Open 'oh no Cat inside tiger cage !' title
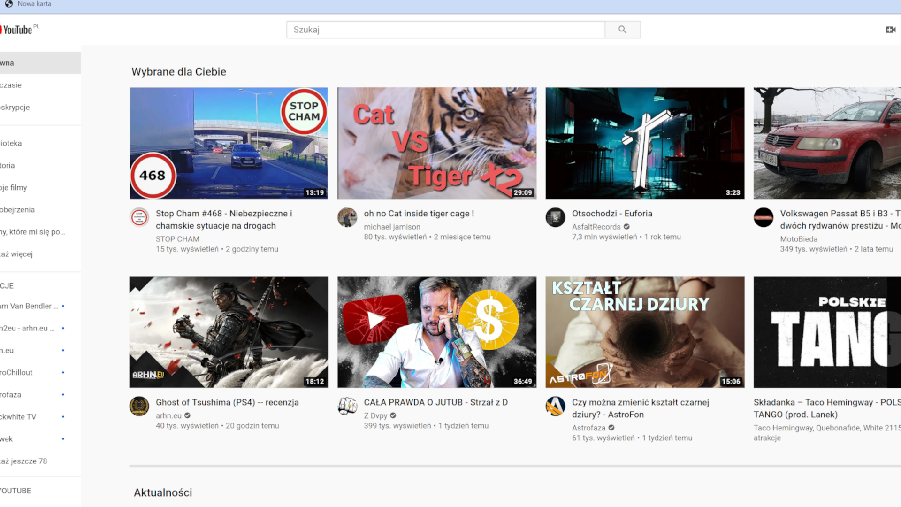Viewport: 901px width, 507px height. [419, 214]
